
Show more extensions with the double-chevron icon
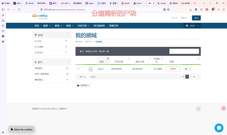(218, 10)
